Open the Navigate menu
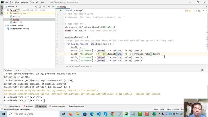The width and height of the screenshot is (208, 117). tap(24, 2)
